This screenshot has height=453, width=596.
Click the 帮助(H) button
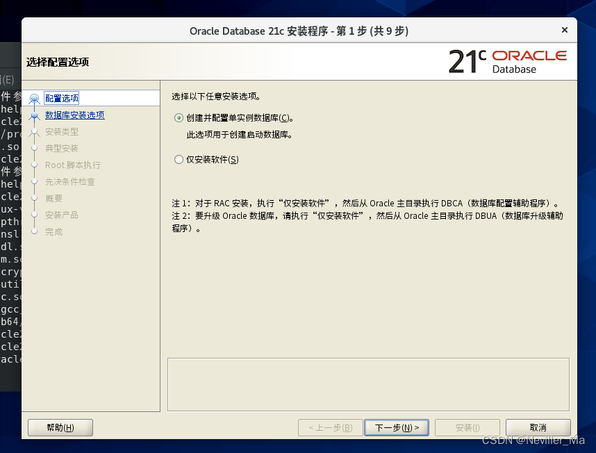(x=60, y=427)
